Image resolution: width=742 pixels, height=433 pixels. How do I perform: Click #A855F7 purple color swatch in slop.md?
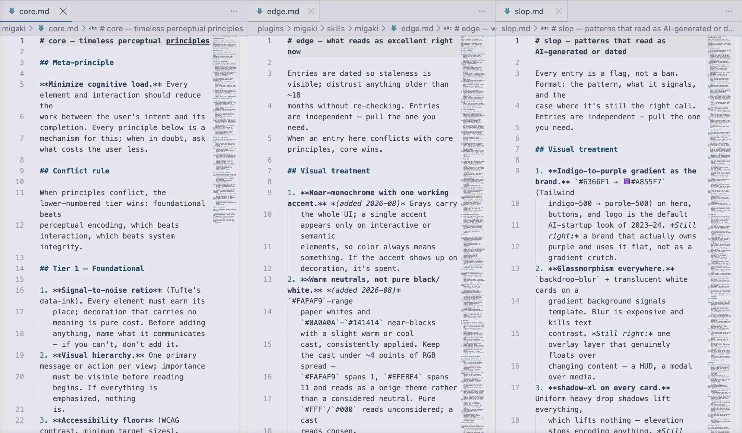[x=627, y=182]
